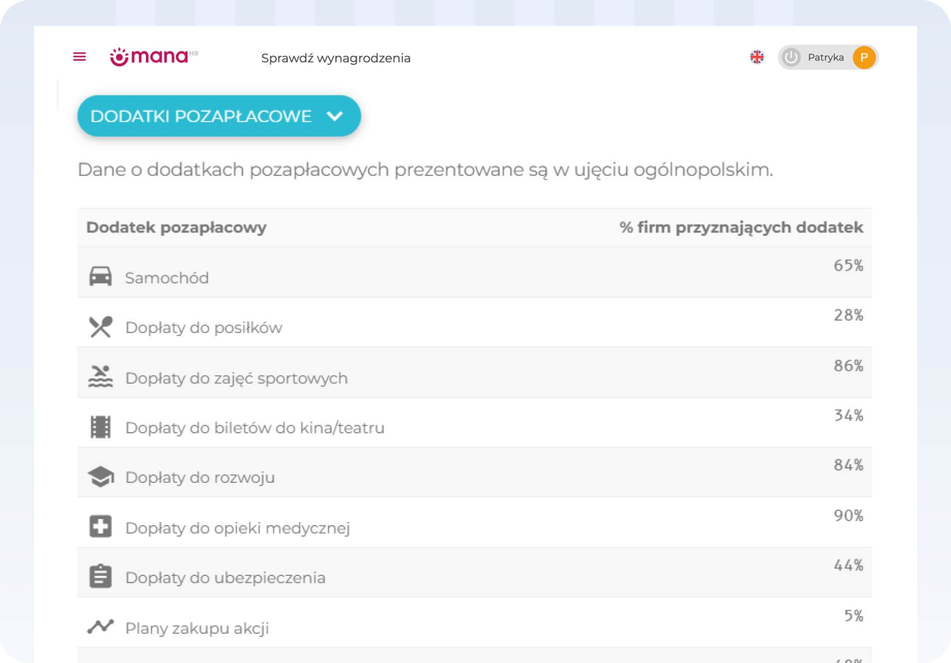Viewport: 951px width, 663px height.
Task: Click the car icon beside Samochód
Action: click(x=100, y=276)
